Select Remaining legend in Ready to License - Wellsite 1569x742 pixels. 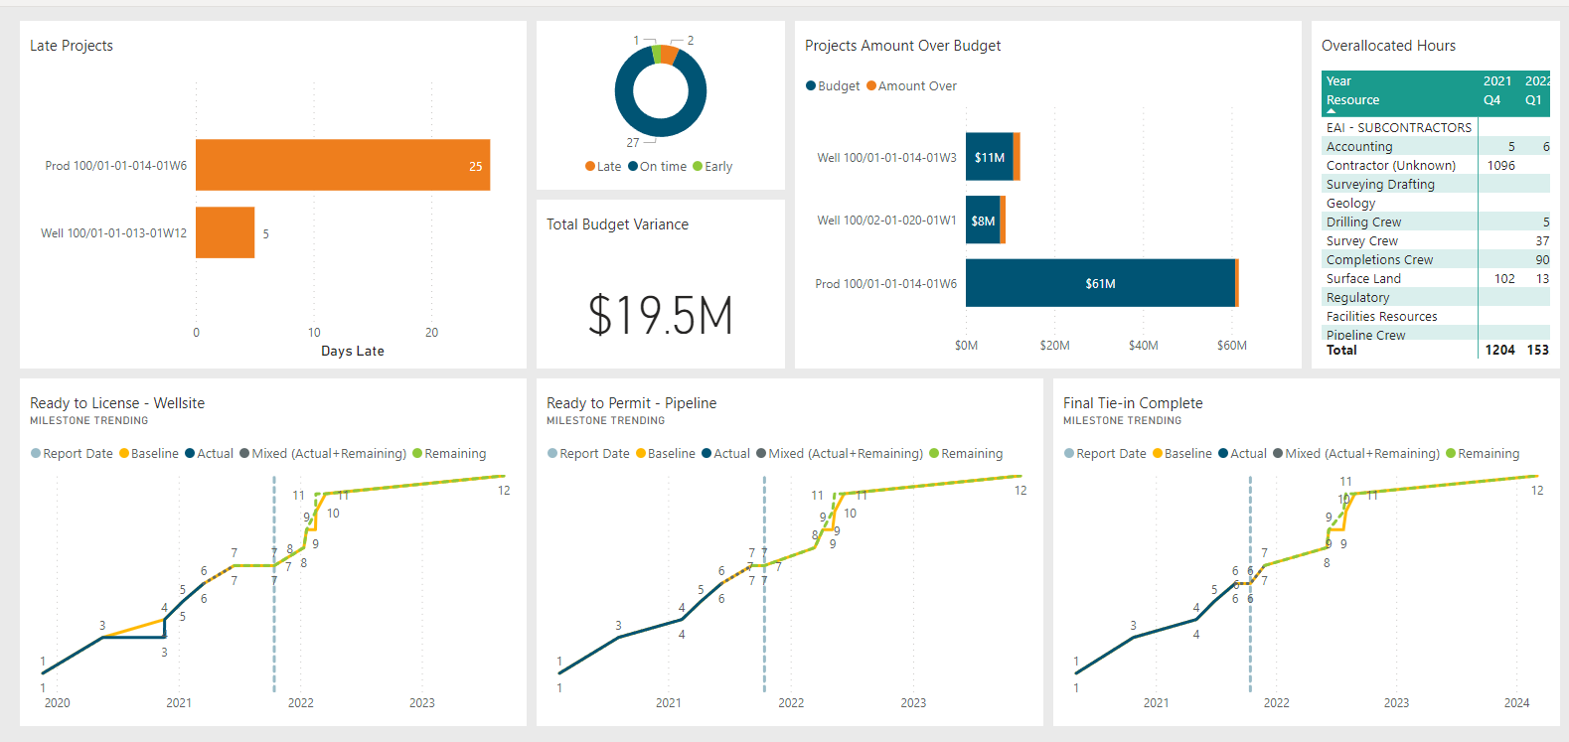click(418, 454)
